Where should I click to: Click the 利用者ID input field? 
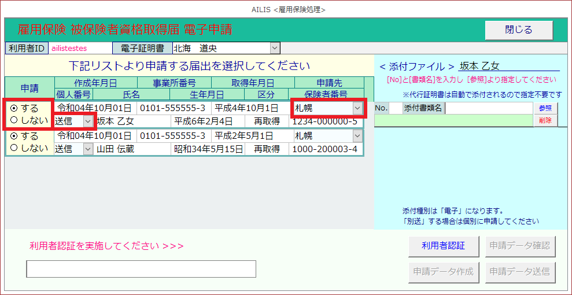(79, 48)
